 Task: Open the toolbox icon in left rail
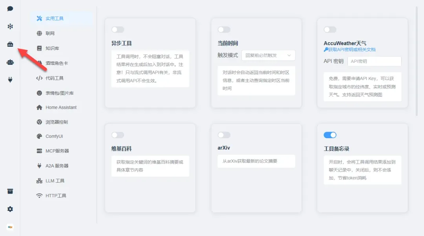(x=10, y=44)
